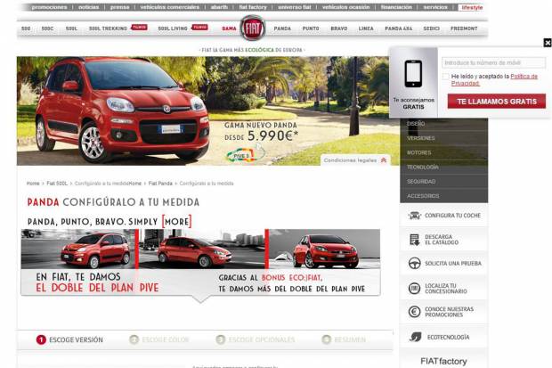This screenshot has width=552, height=368.
Task: Click the mobile number input field
Action: (x=493, y=62)
